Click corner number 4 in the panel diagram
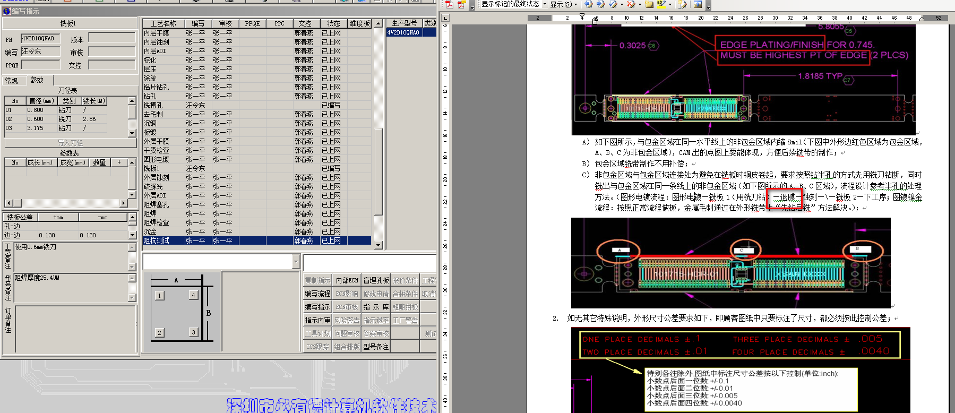Screen dimensions: 955x413 193,295
